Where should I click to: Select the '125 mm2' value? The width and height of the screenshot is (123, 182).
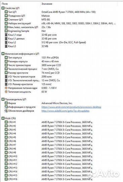click(x=46, y=84)
